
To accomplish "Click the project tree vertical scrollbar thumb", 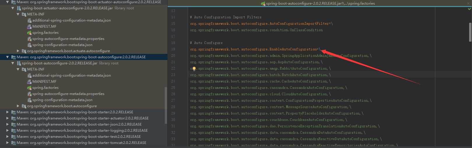I will (166, 105).
